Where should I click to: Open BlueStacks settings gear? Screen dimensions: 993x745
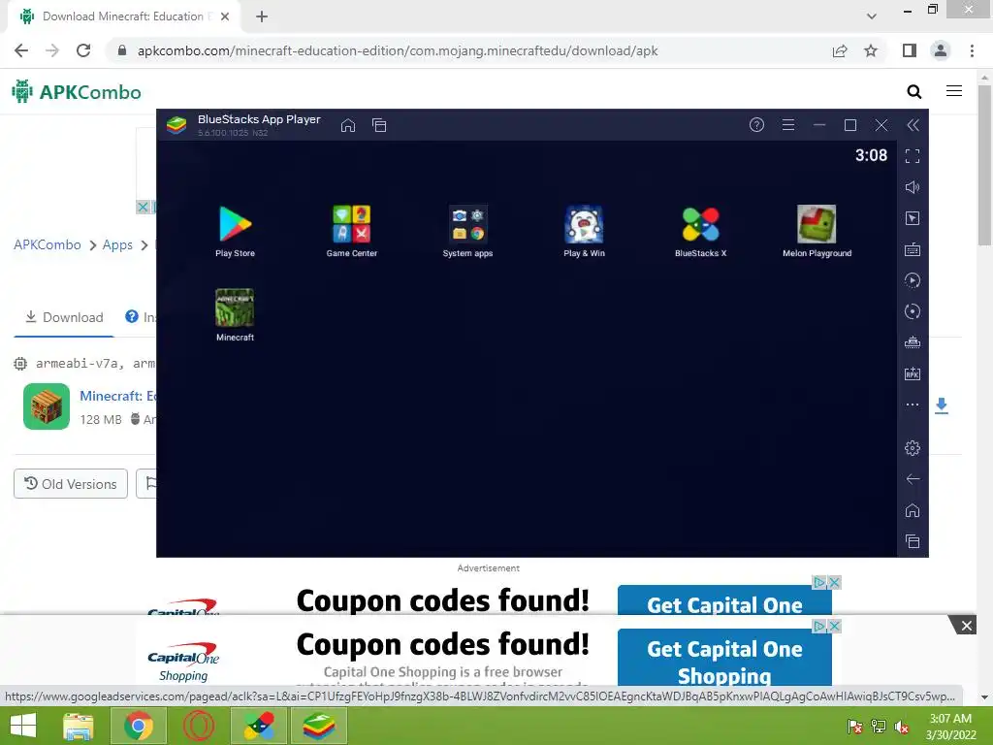tap(912, 448)
